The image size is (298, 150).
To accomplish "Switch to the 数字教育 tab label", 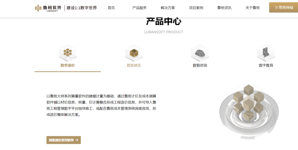I will (x=266, y=65).
